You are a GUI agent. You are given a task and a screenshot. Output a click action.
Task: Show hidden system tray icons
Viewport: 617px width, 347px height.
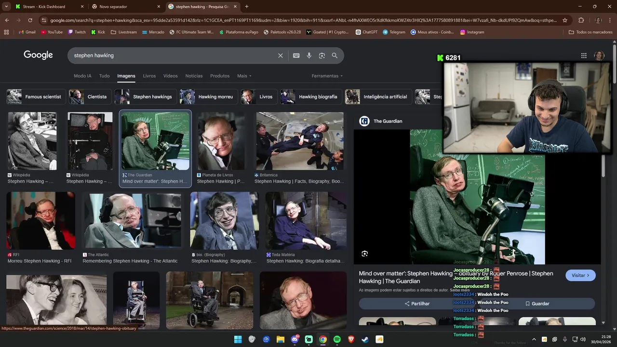tap(534, 339)
